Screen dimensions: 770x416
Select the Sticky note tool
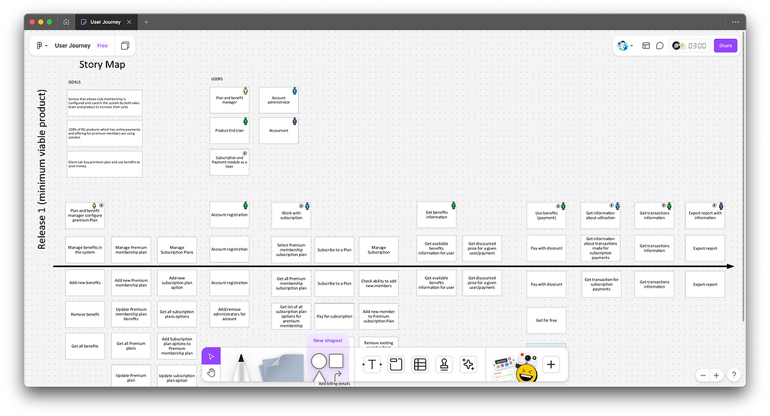[x=283, y=368]
